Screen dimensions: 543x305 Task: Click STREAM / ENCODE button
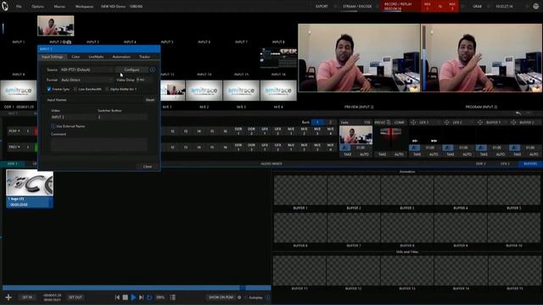tap(357, 6)
